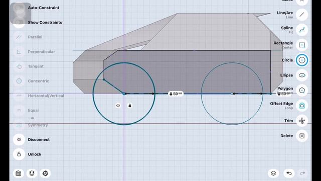The width and height of the screenshot is (321, 181).
Task: Select the Ellipse tool icon
Action: [x=302, y=75]
